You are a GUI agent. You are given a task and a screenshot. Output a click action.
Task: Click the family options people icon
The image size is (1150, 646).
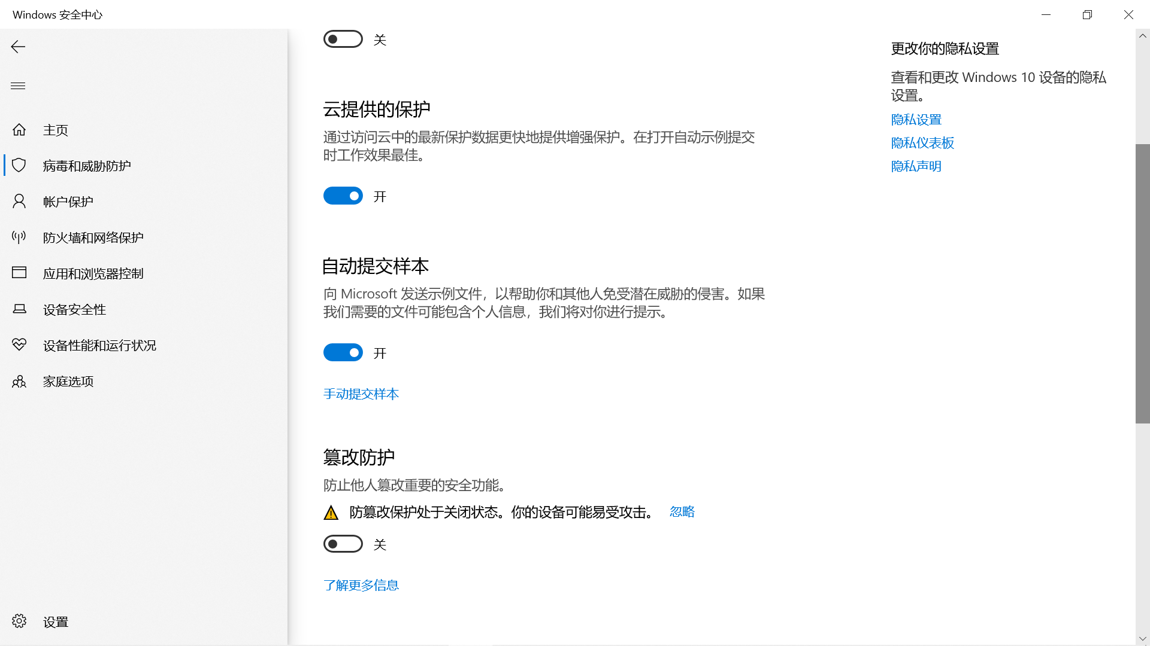(x=19, y=381)
